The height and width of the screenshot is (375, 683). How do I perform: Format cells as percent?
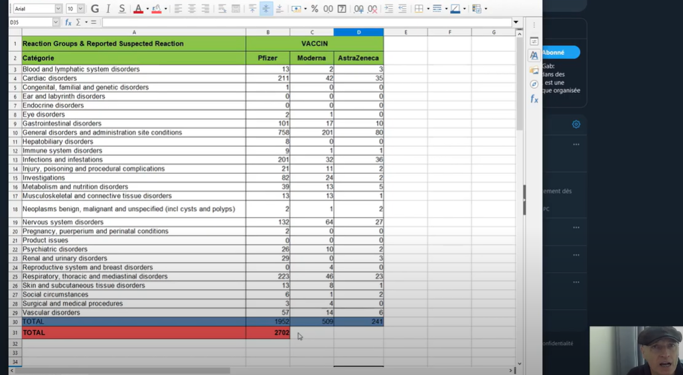315,9
